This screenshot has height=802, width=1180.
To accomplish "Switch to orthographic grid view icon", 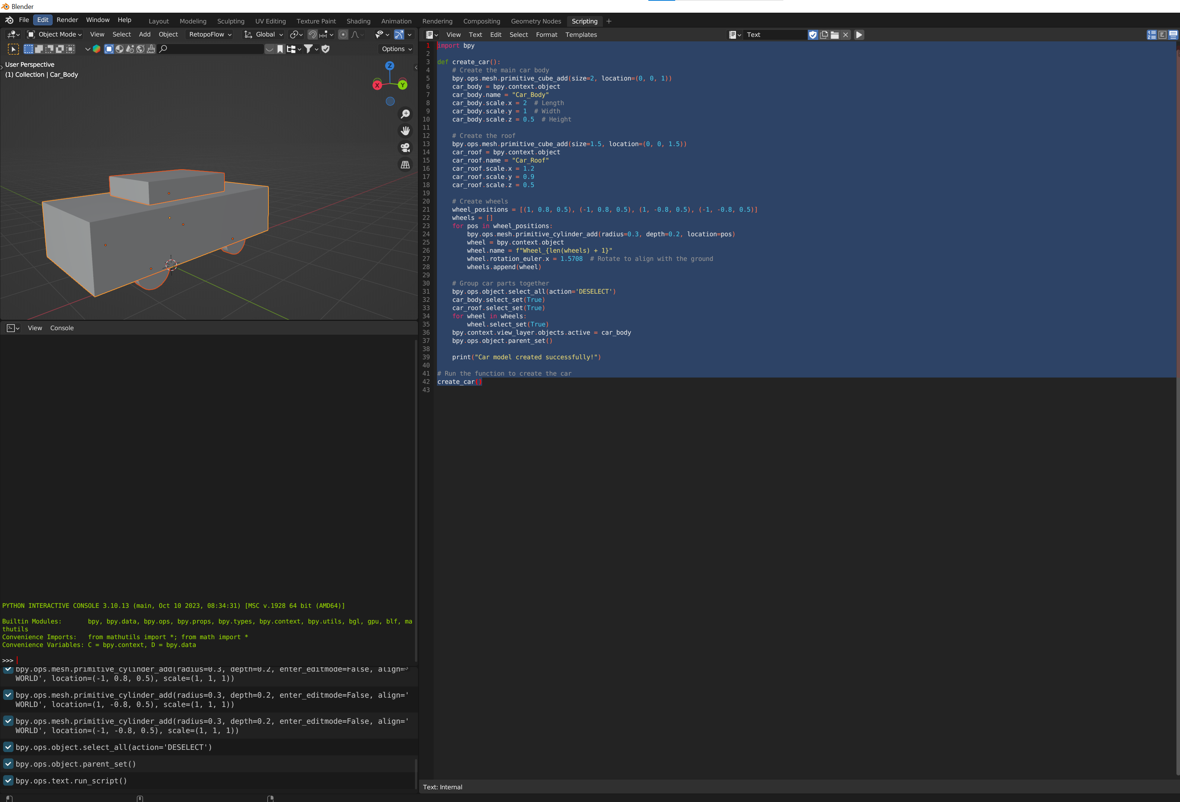I will 405,164.
